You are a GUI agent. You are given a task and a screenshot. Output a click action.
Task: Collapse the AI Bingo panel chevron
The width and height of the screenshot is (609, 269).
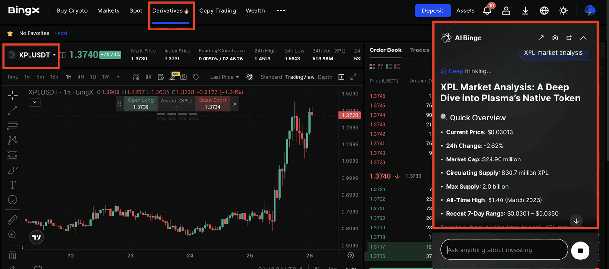pyautogui.click(x=583, y=38)
